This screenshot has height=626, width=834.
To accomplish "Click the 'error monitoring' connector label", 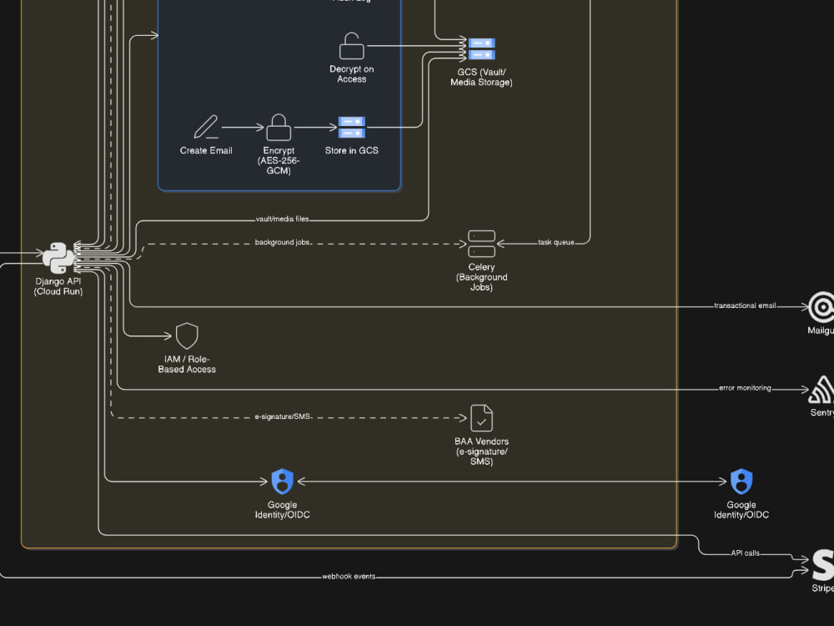I will tap(745, 388).
